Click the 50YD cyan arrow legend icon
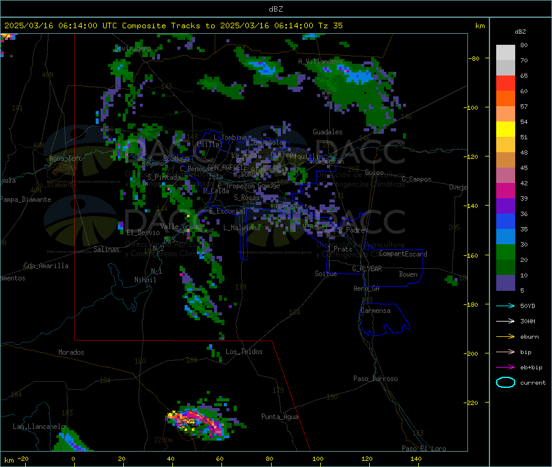Viewport: 552px width, 467px height. tap(505, 306)
